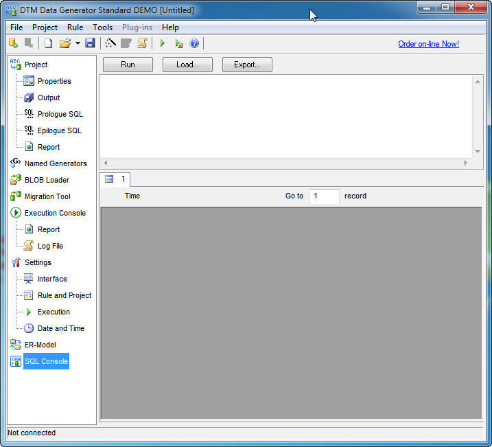Click the Output icon in tree

coord(29,98)
